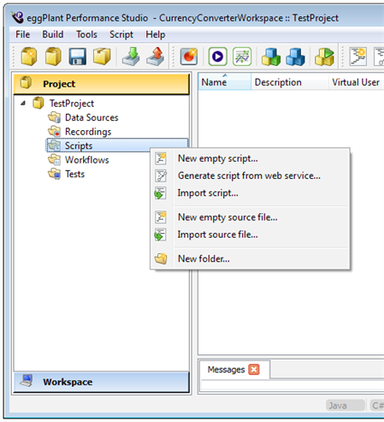Select Data Sources in project tree

point(92,117)
